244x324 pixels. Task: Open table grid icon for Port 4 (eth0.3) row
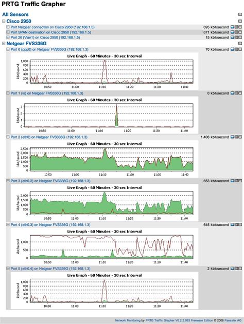point(236,224)
